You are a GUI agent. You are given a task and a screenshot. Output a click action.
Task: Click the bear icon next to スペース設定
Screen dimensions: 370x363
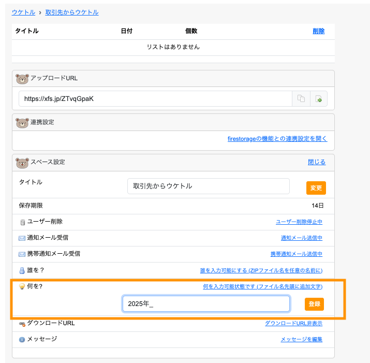22,163
